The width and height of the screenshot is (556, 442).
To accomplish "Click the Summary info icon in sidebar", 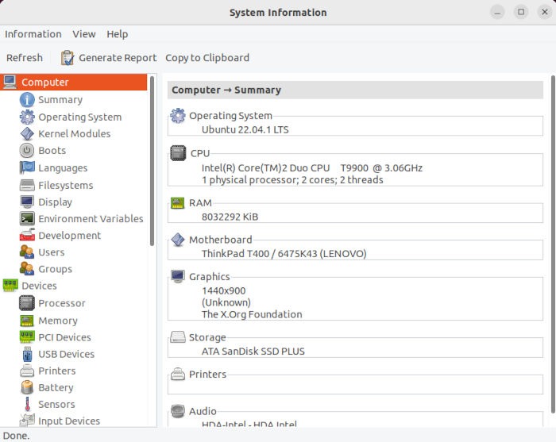I will click(27, 100).
